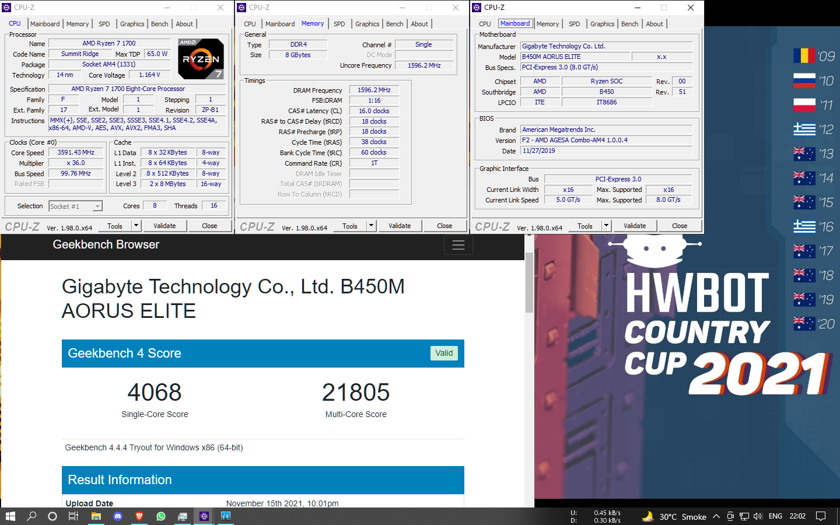Open the volume speaker tray icon
The image size is (840, 525).
[x=758, y=516]
